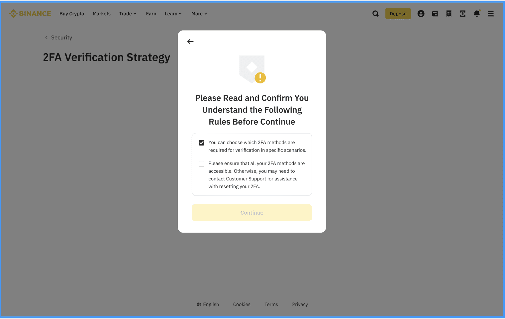Click the download app icon
The height and width of the screenshot is (319, 505).
coord(463,14)
